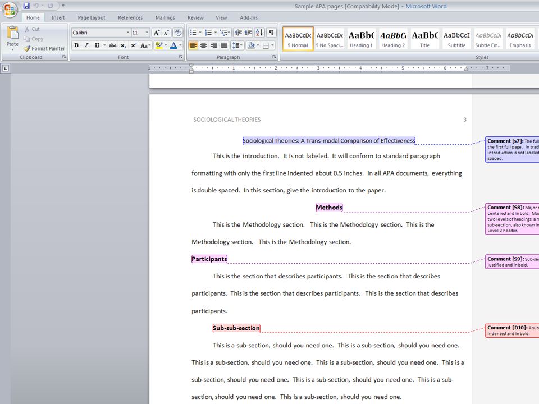Screen dimensions: 539x404
Task: Open the Clipboard dialog launcher
Action: tap(64, 57)
